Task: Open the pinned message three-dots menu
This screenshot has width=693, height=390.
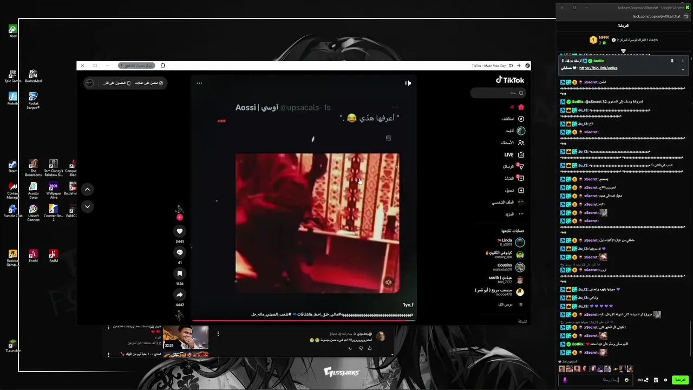Action: [x=683, y=61]
